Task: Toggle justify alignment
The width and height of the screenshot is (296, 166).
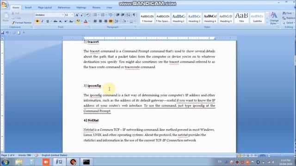Action: click(x=111, y=21)
